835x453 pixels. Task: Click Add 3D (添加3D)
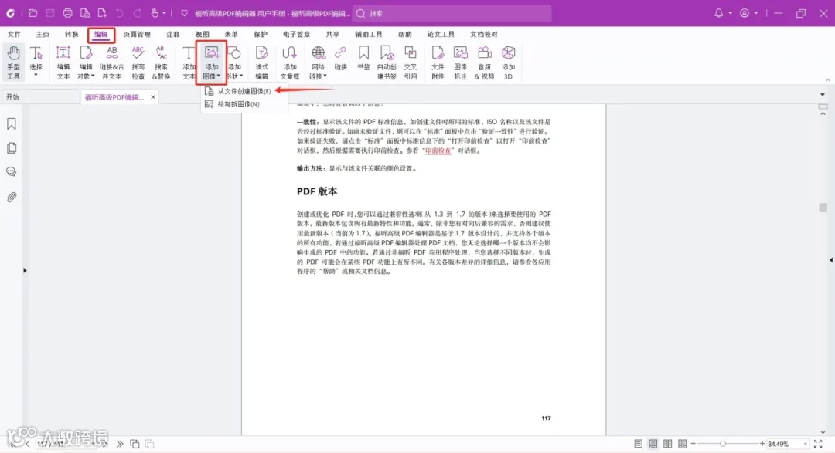point(509,63)
